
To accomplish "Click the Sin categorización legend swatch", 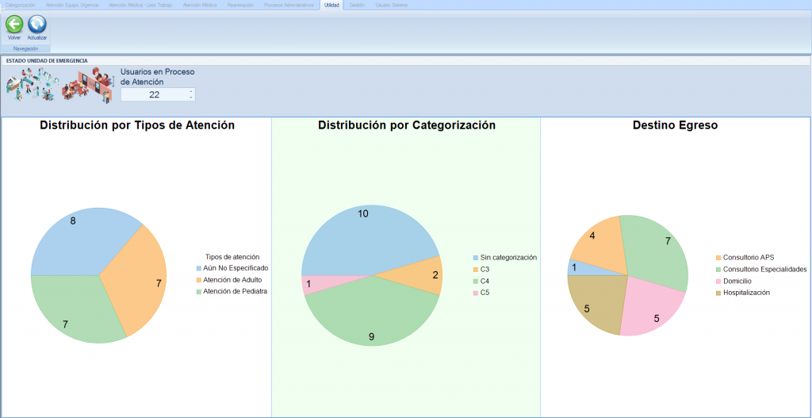I will pos(475,258).
